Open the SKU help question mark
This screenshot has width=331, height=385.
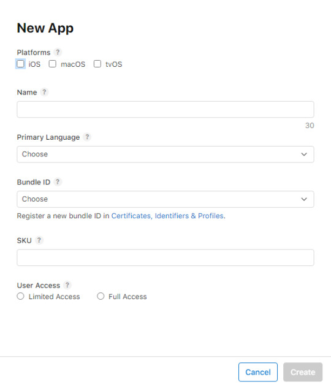pyautogui.click(x=39, y=240)
